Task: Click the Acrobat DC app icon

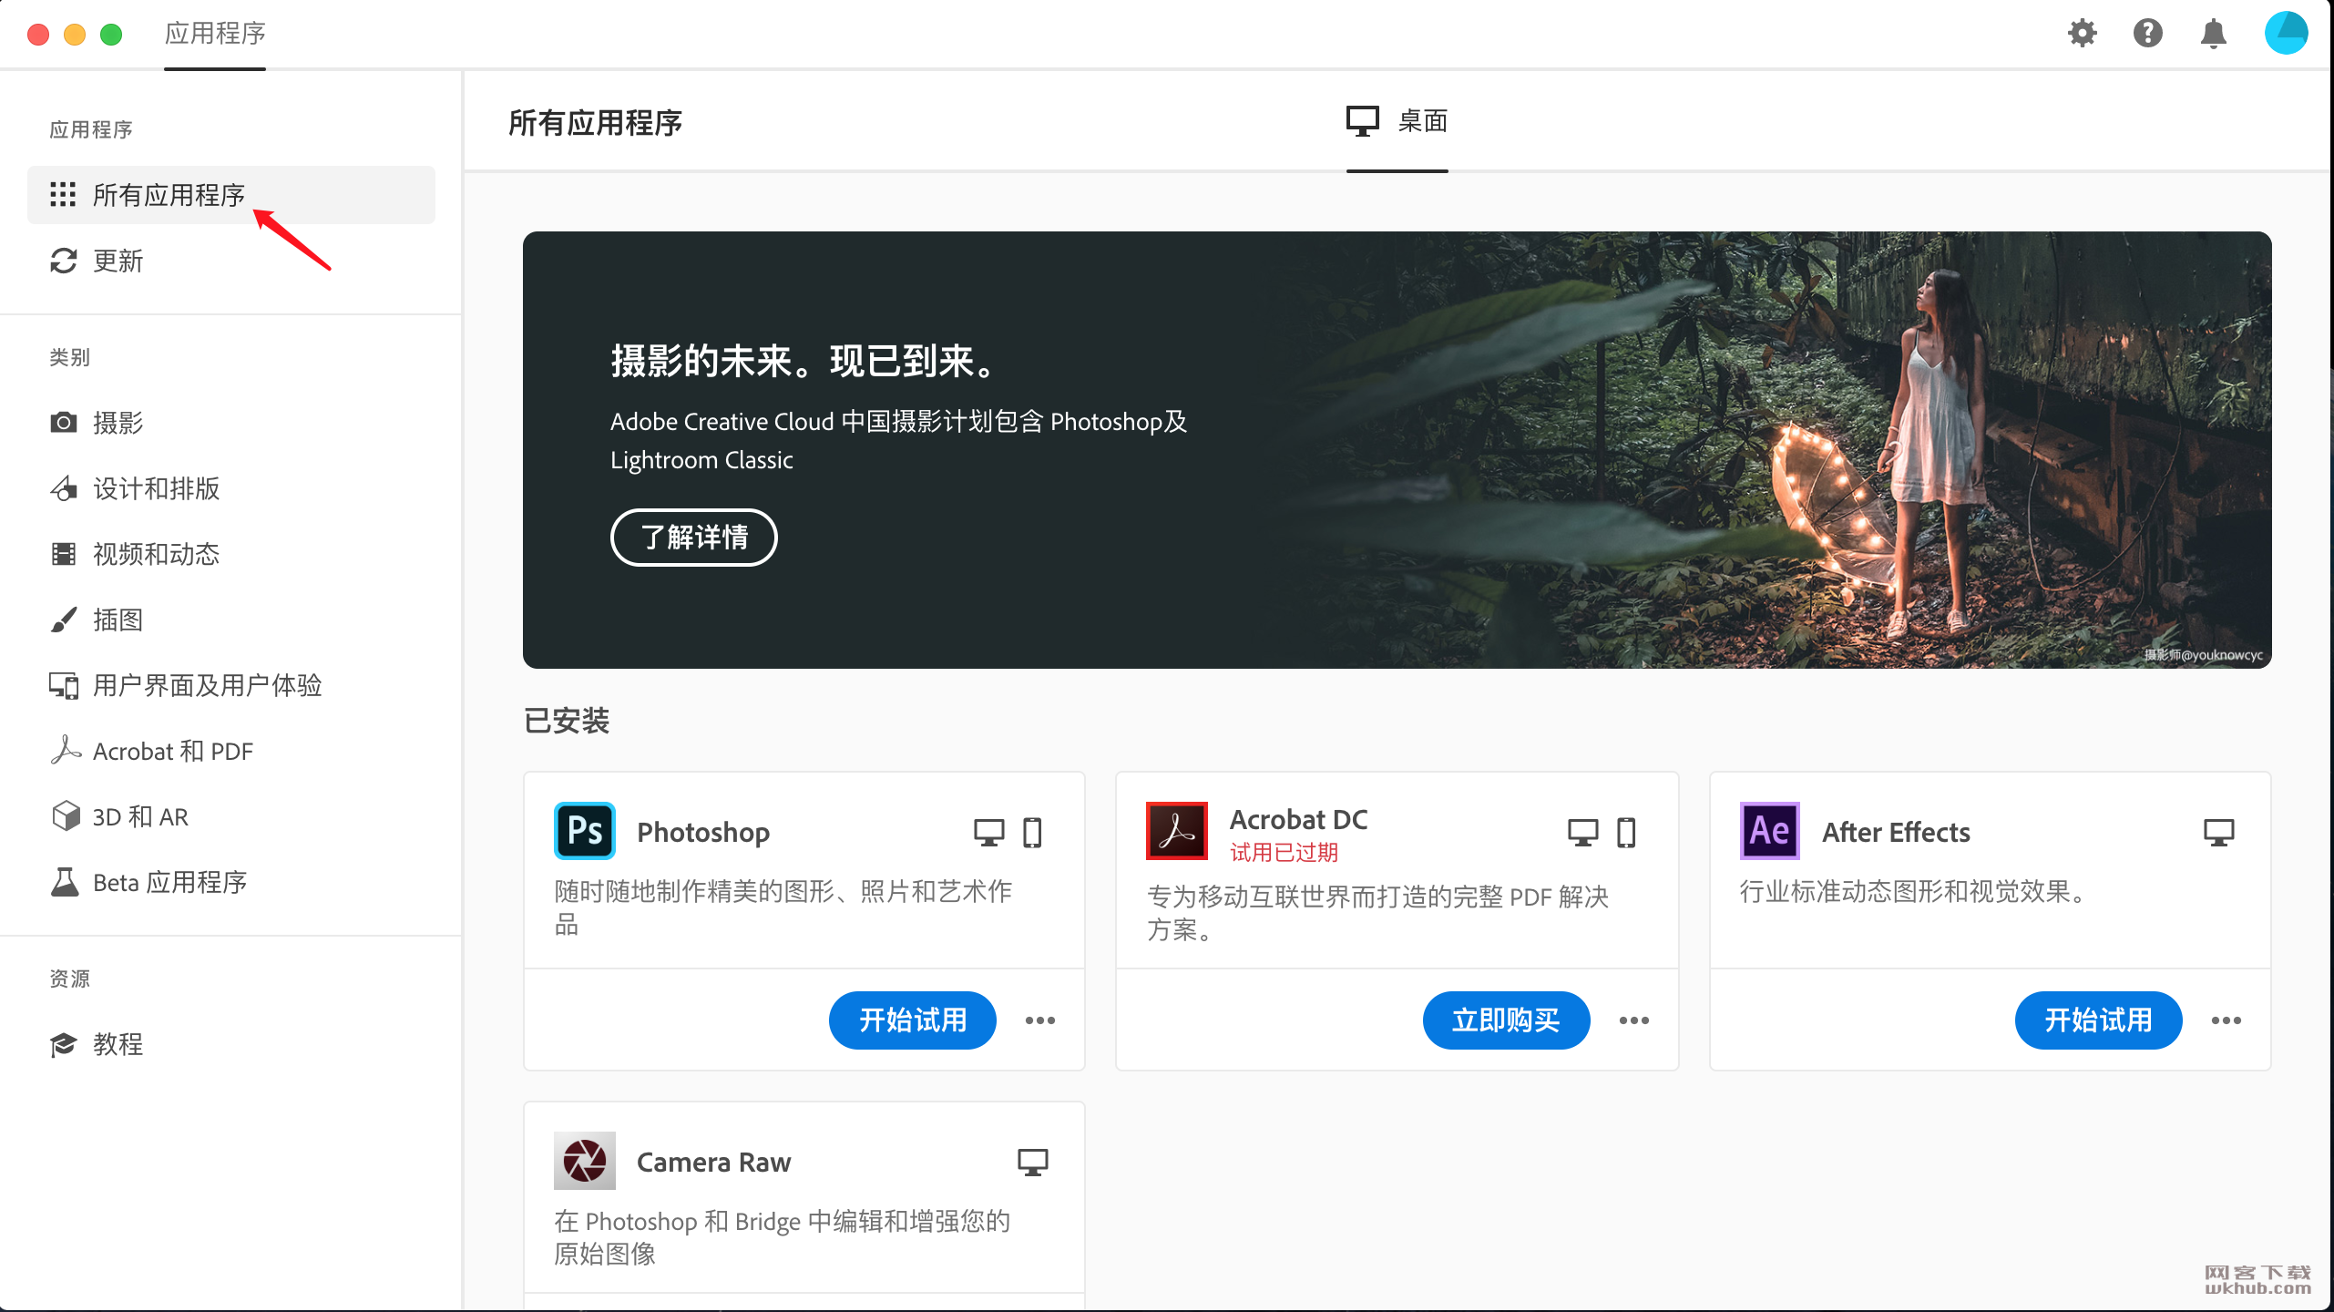Action: [1176, 830]
